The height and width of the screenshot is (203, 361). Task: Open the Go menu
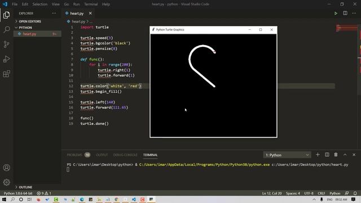click(x=67, y=4)
